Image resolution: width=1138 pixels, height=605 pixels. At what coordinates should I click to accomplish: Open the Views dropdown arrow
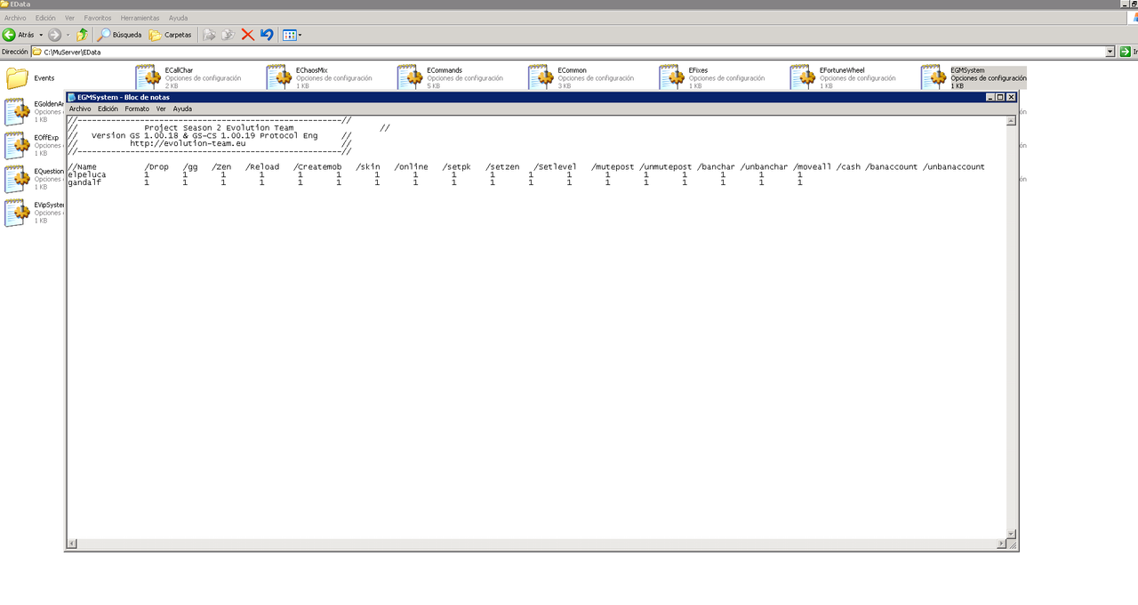[x=300, y=35]
